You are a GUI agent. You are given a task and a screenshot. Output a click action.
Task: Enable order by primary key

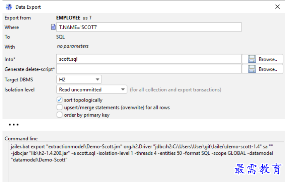60,115
